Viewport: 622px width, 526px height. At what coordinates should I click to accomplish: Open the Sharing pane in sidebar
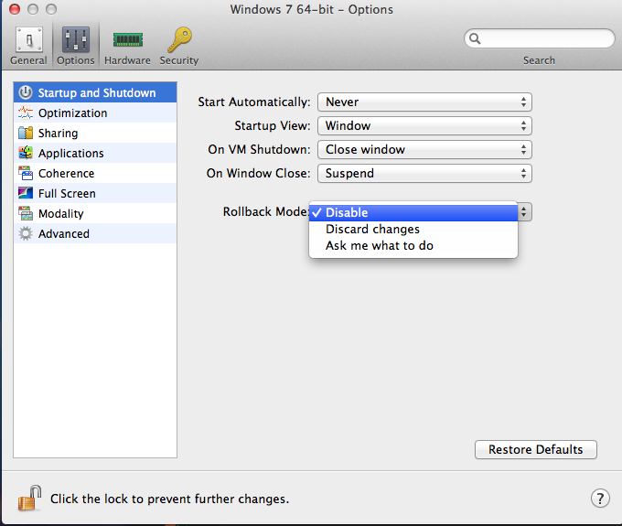95,133
